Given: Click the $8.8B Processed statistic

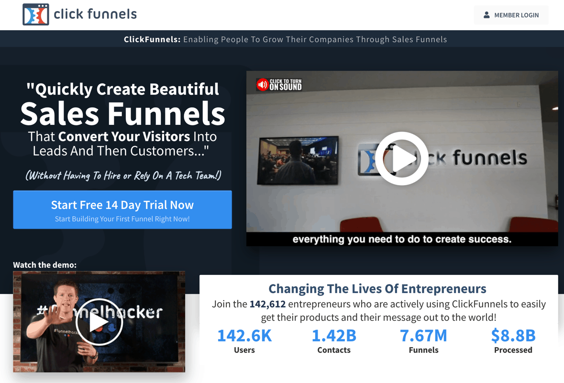Looking at the screenshot, I should (x=513, y=341).
